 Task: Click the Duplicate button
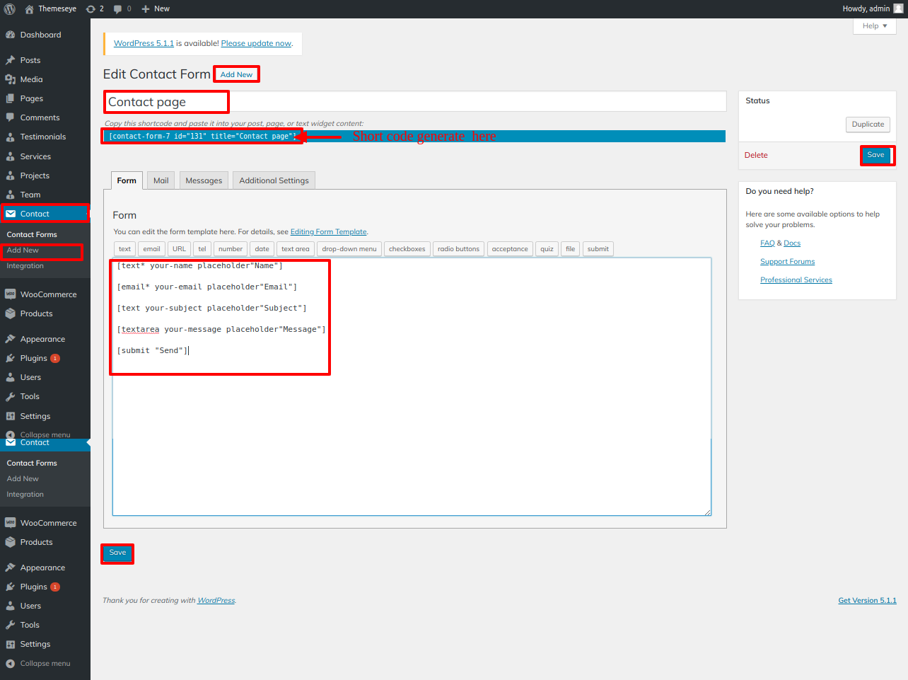pyautogui.click(x=868, y=125)
